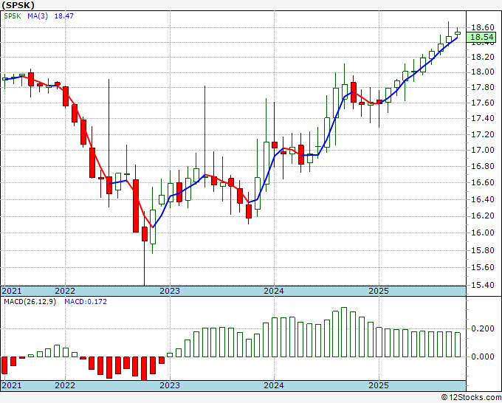The height and width of the screenshot is (403, 502).
Task: Click the MA(3) legend label
Action: pyautogui.click(x=38, y=15)
